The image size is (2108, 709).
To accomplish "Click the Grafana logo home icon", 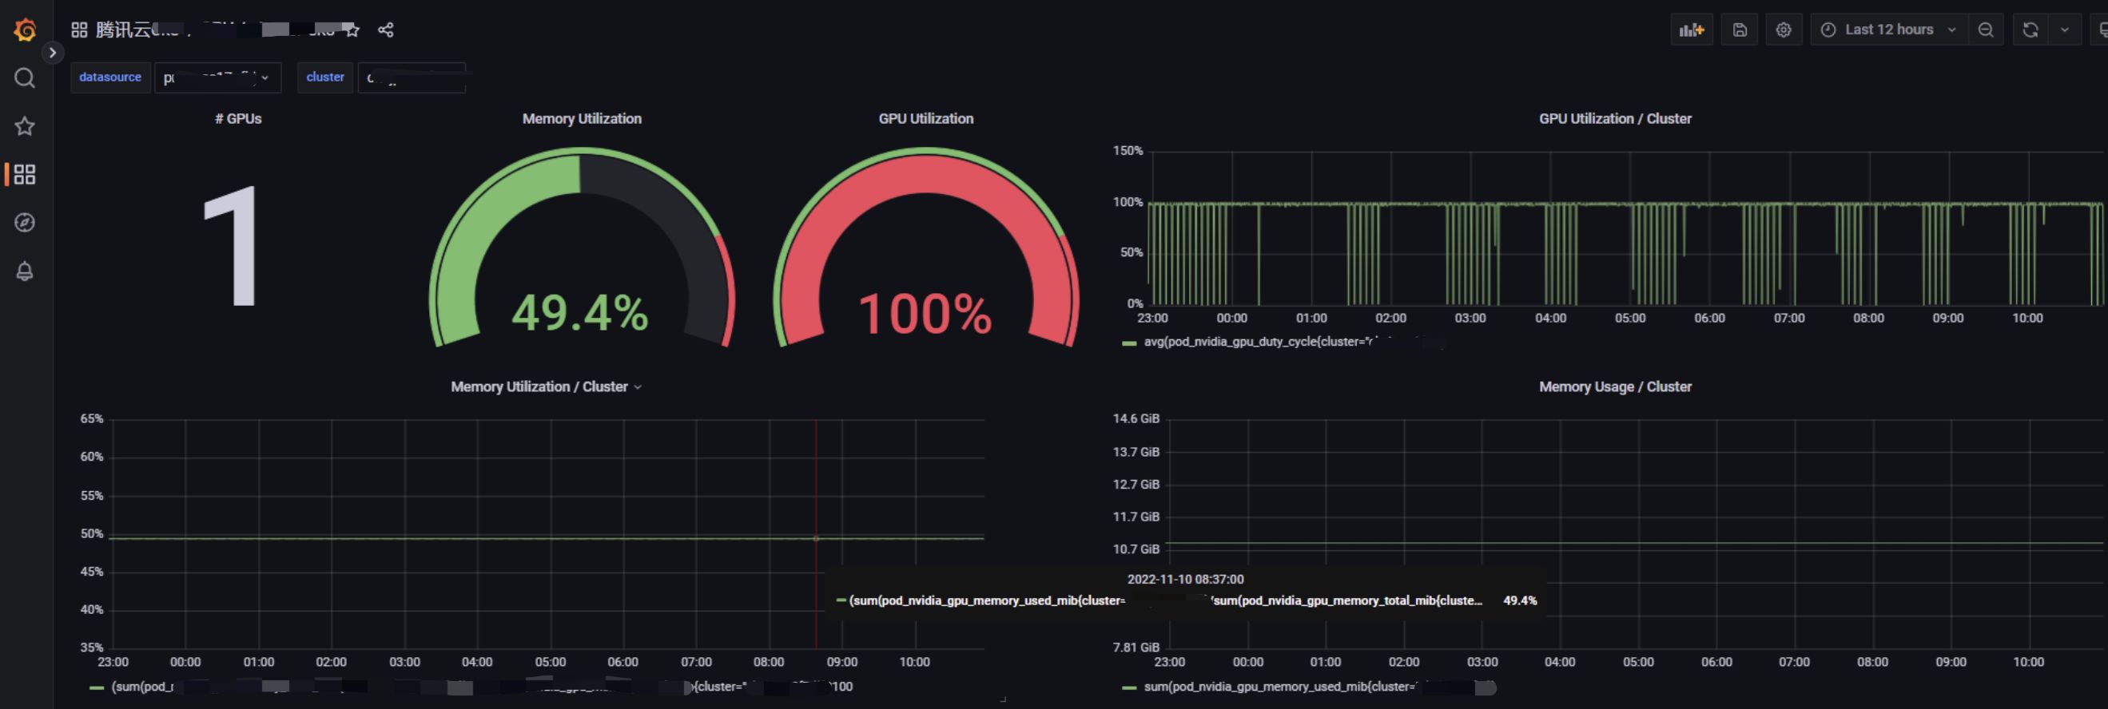I will [26, 30].
